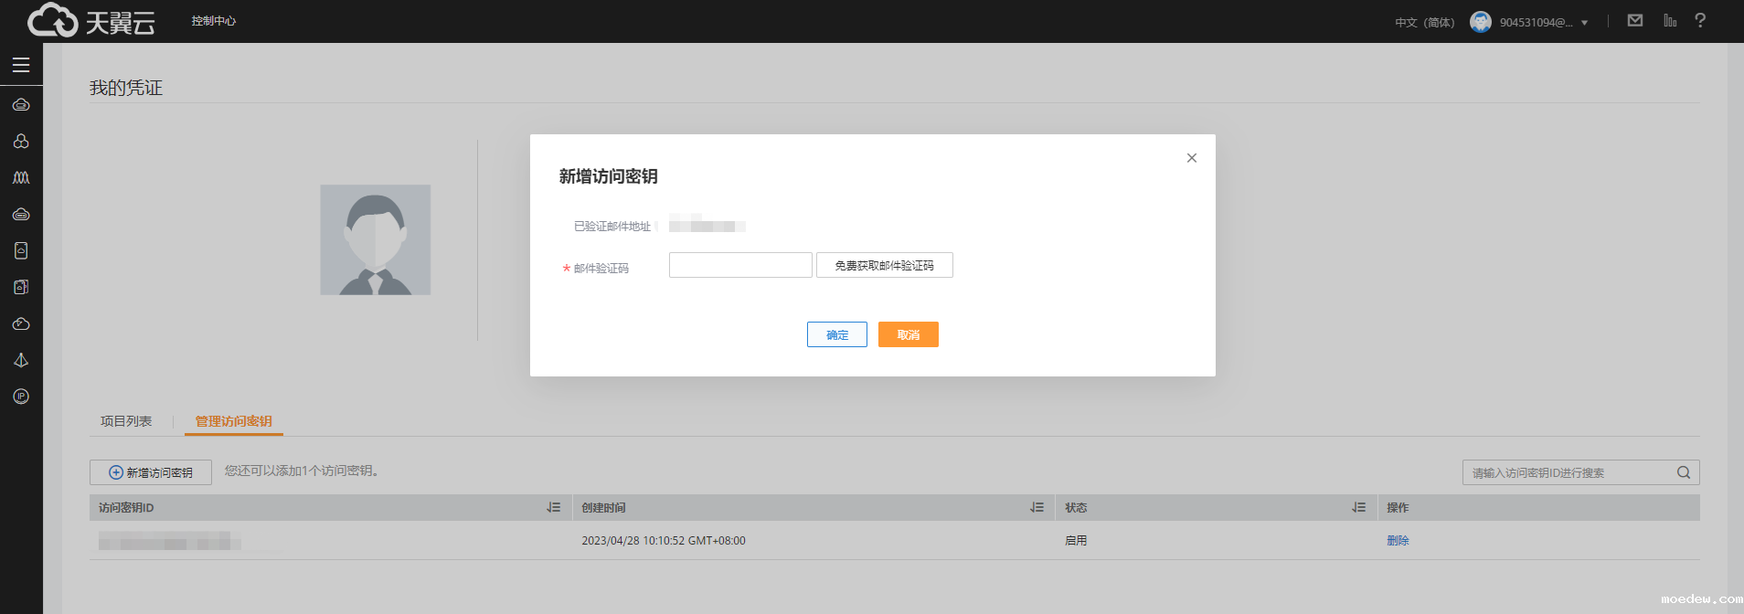Click the envelope messages icon in header
The height and width of the screenshot is (614, 1744).
click(x=1635, y=20)
